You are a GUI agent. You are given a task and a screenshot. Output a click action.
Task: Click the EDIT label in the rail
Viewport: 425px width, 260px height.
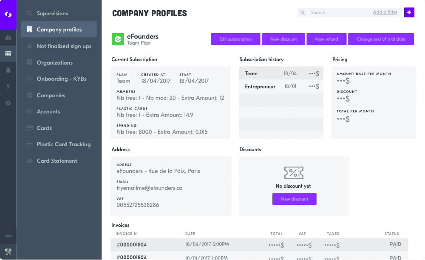[8, 236]
